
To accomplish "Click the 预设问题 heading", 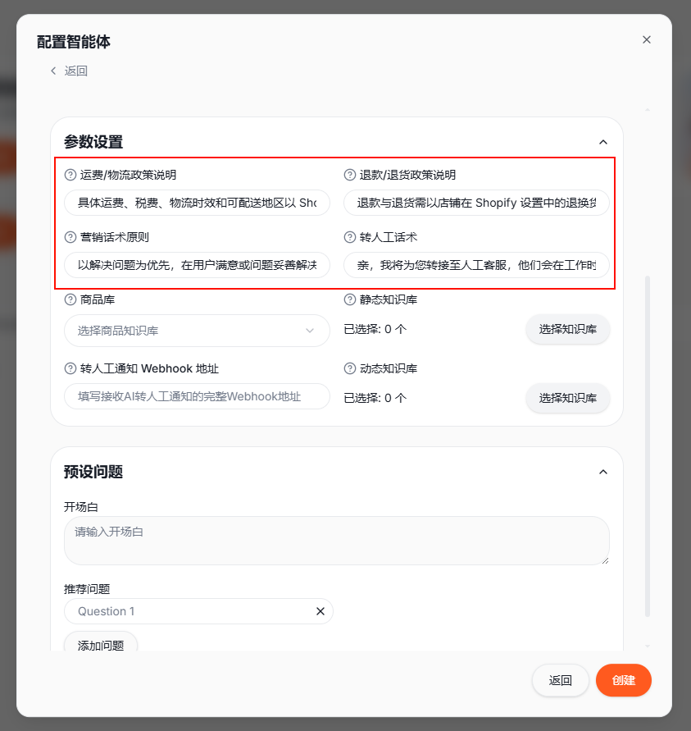I will [93, 472].
